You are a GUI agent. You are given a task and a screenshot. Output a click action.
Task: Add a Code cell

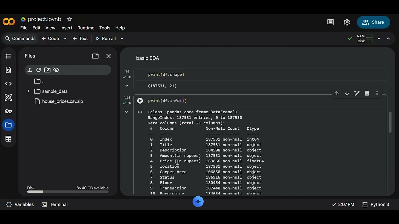[50, 39]
